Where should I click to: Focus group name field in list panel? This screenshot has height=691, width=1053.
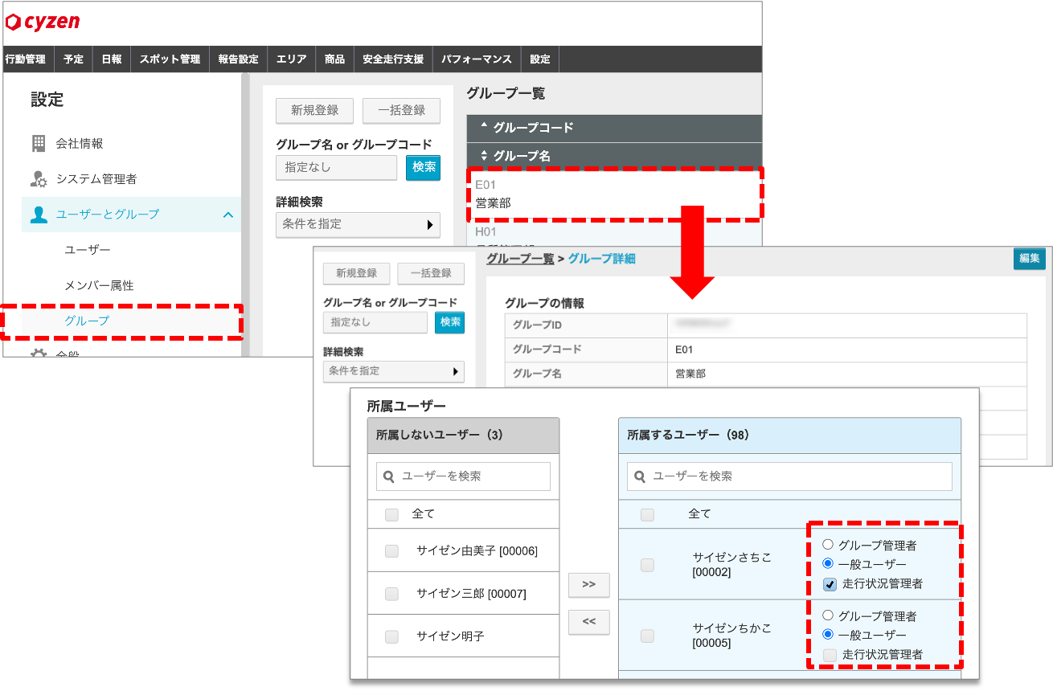[336, 167]
